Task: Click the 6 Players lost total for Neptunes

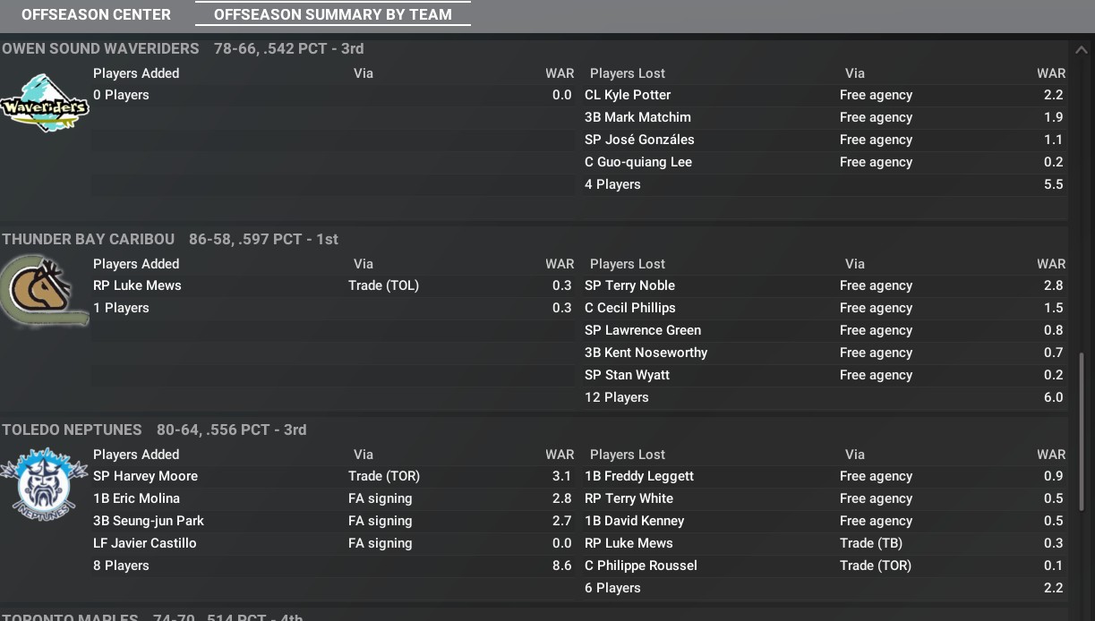Action: pos(612,588)
